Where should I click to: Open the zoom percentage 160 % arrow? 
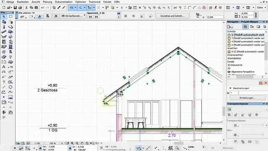(x=62, y=143)
